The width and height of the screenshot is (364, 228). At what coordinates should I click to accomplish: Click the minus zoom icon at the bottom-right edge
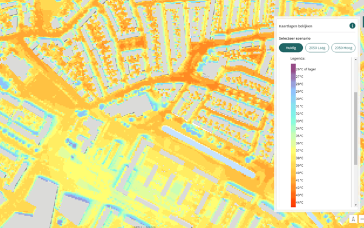point(362,219)
